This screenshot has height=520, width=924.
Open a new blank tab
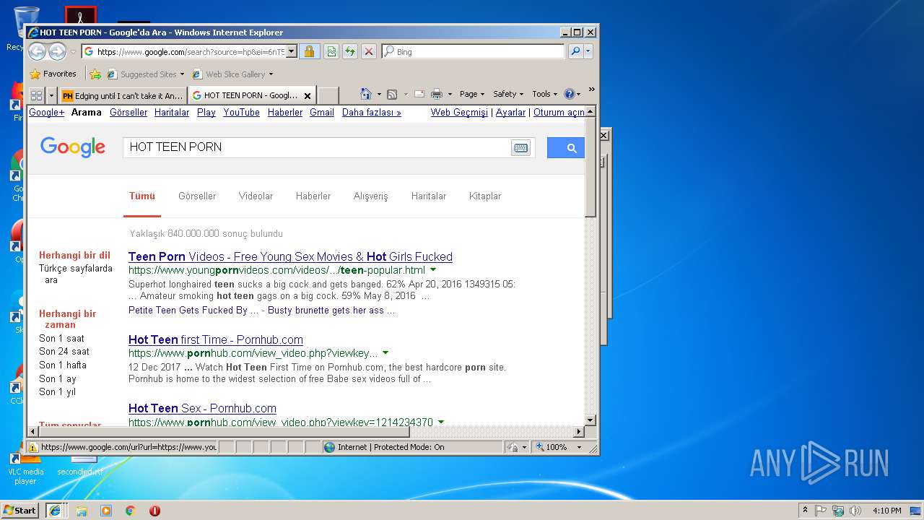pyautogui.click(x=328, y=95)
